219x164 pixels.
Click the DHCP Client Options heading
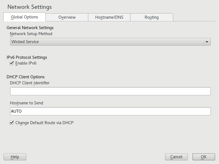pos(25,77)
